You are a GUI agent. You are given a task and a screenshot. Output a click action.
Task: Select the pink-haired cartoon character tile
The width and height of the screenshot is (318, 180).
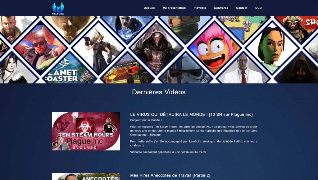[214, 48]
